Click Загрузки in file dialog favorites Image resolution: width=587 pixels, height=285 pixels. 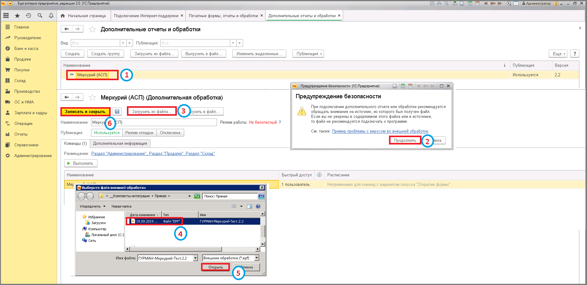click(x=95, y=223)
